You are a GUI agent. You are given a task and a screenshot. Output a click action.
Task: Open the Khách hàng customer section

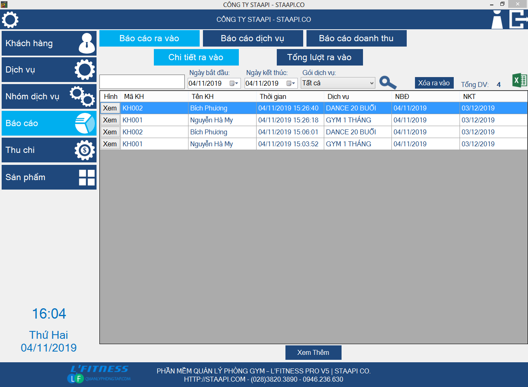[x=49, y=43]
